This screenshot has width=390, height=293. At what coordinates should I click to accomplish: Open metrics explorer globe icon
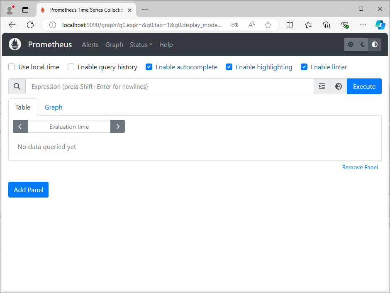point(339,86)
